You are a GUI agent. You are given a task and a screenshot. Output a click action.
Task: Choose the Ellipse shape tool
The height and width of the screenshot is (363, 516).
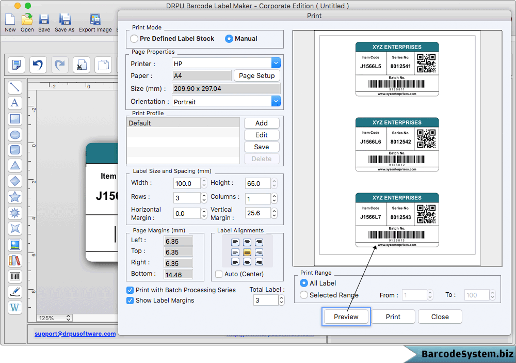coord(15,135)
